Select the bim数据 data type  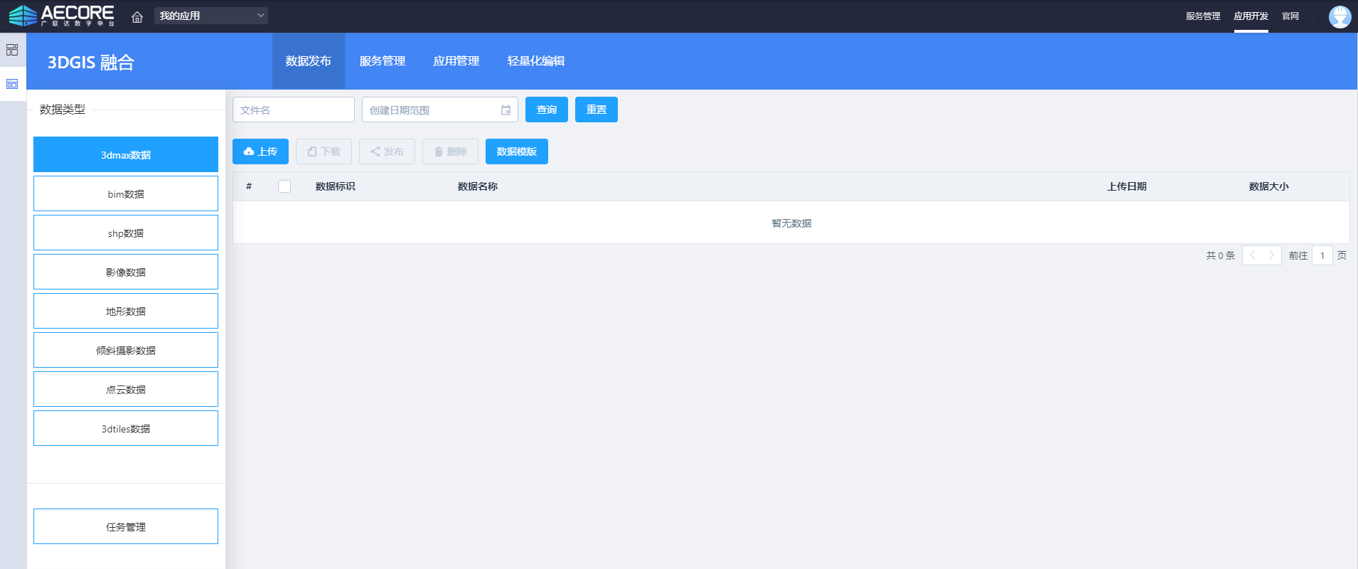click(x=126, y=194)
